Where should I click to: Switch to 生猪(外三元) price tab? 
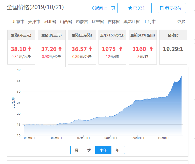point(21,35)
